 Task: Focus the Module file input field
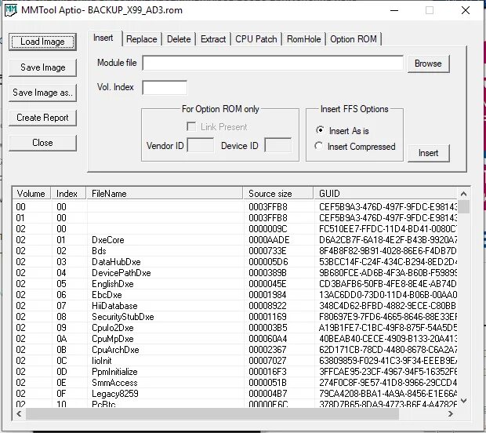pos(273,63)
